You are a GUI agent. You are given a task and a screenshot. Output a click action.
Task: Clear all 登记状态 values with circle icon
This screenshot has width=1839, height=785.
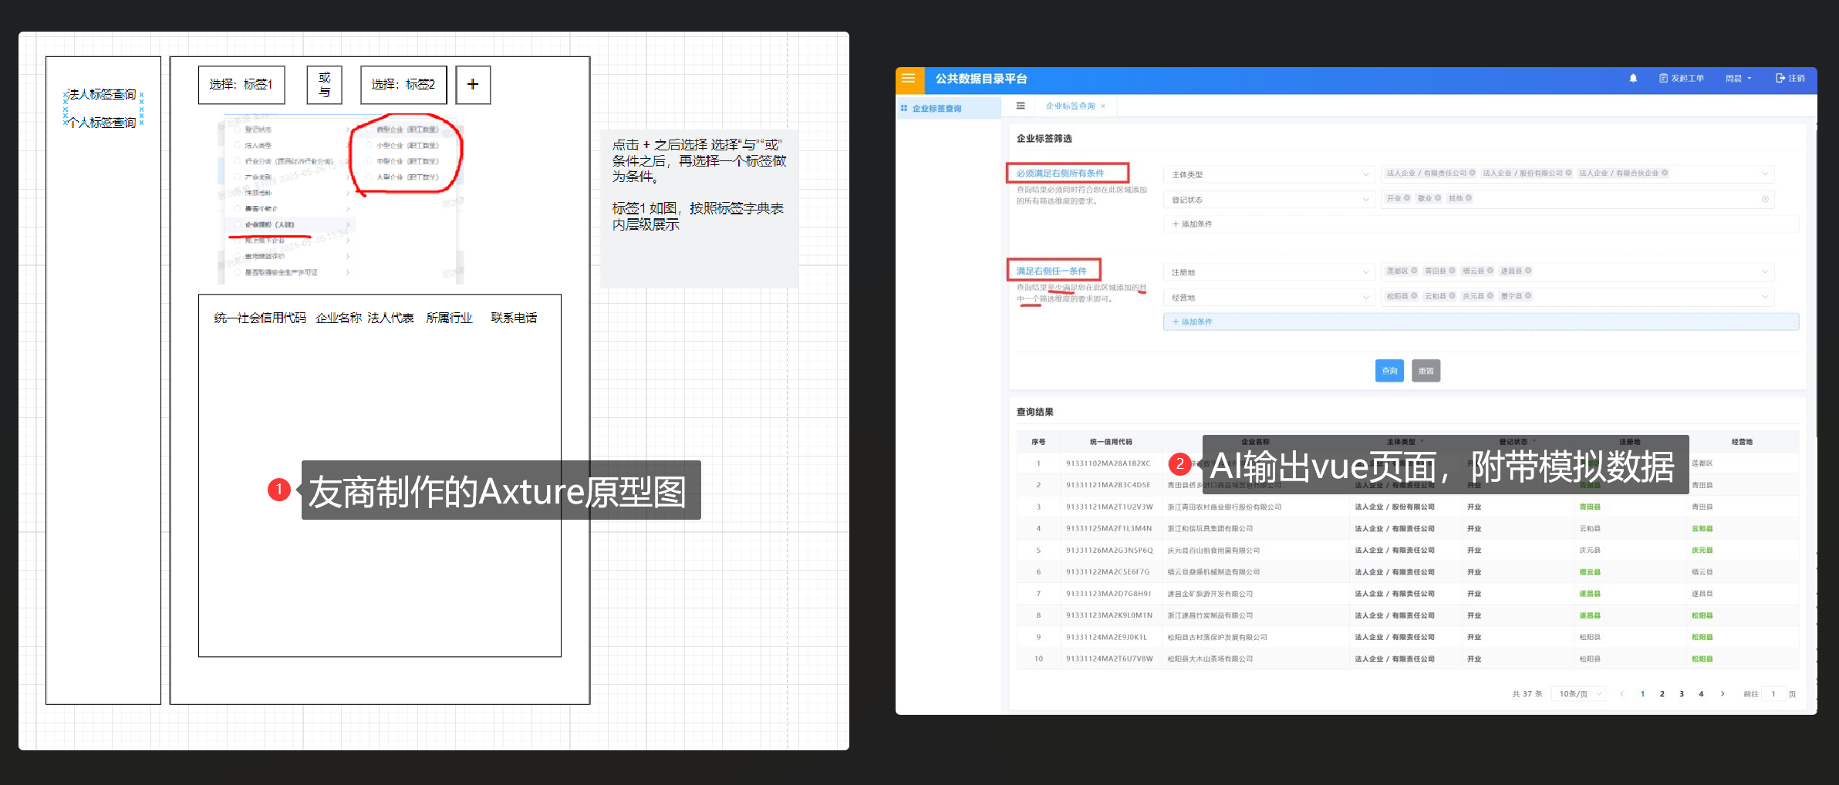[x=1765, y=199]
